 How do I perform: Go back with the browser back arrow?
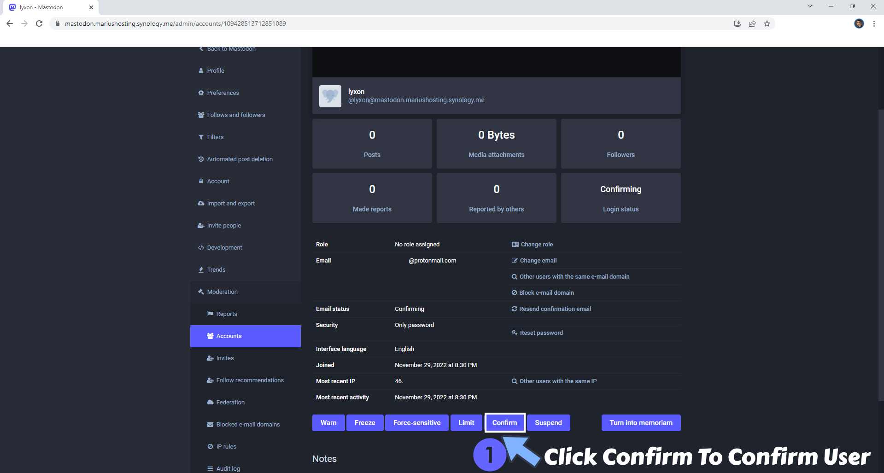click(10, 23)
